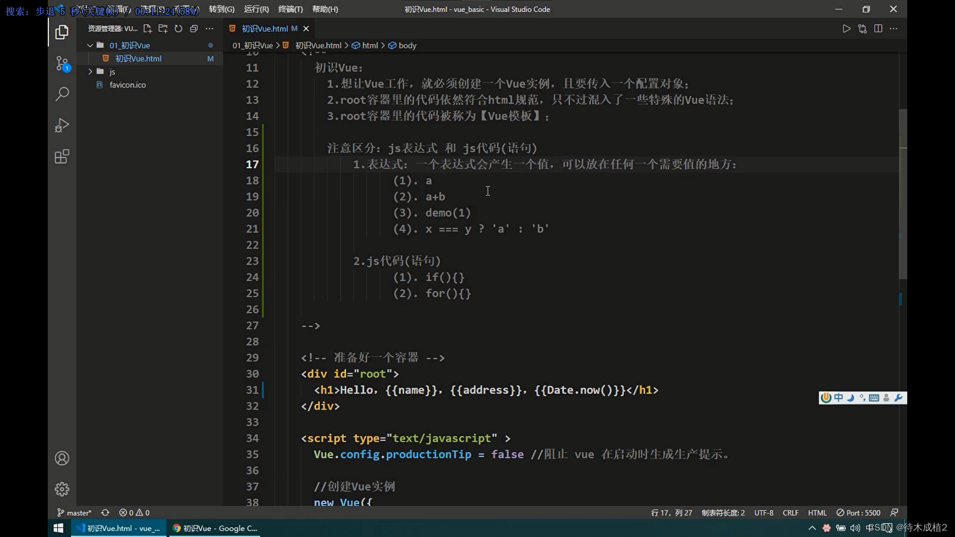Click line number 31 in gutter
The height and width of the screenshot is (537, 955).
pyautogui.click(x=252, y=390)
